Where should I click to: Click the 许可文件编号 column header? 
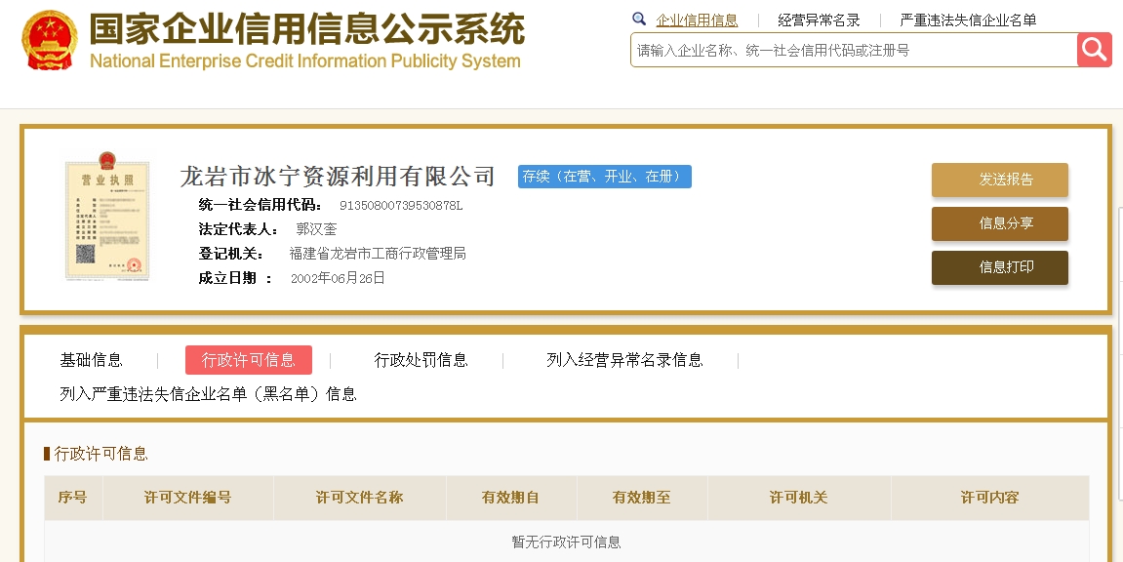(187, 498)
